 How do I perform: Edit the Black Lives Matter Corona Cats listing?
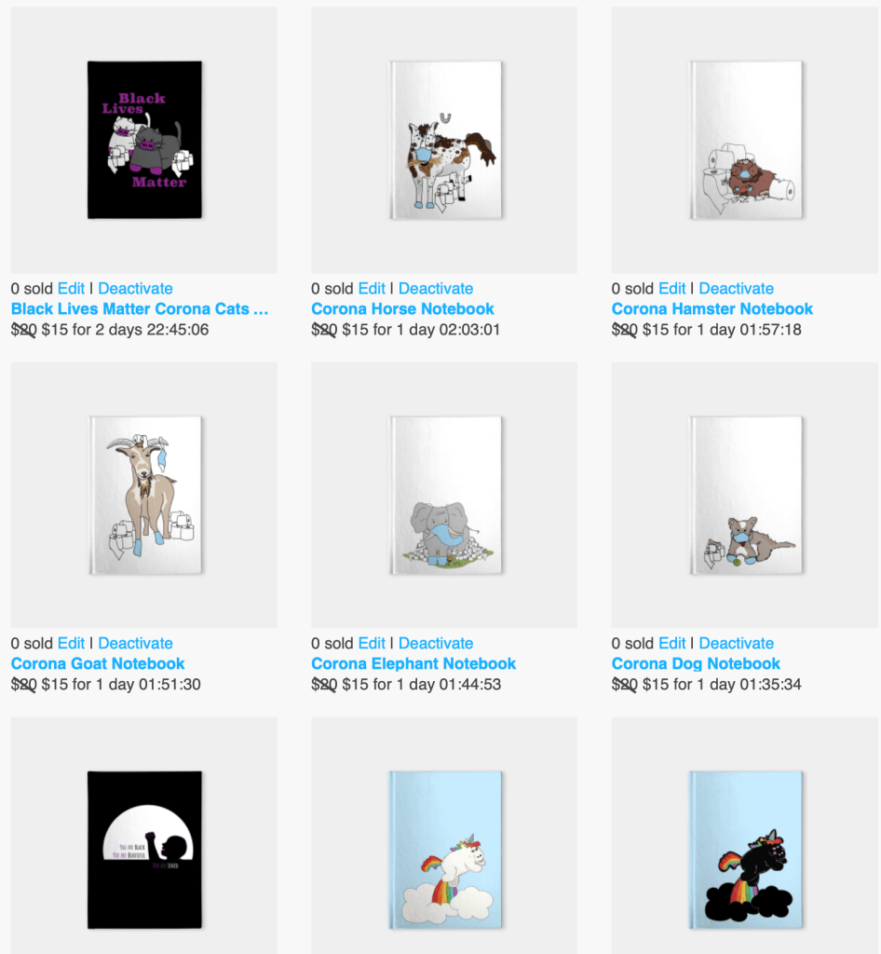point(71,289)
